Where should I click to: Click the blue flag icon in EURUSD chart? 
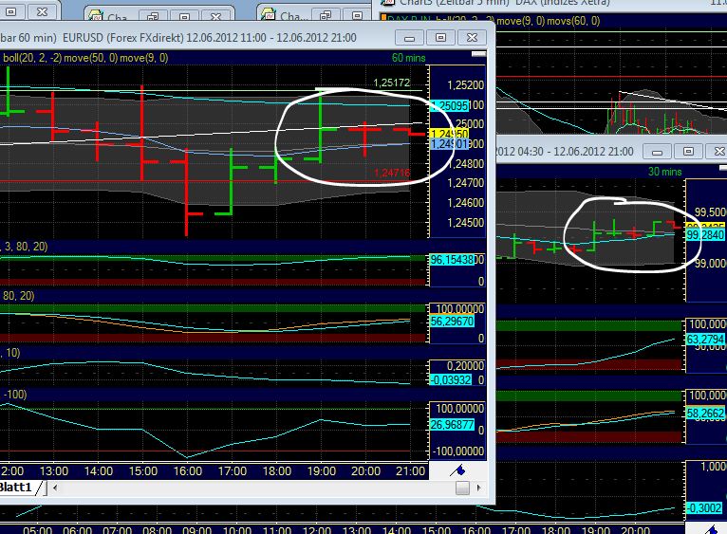(x=458, y=471)
